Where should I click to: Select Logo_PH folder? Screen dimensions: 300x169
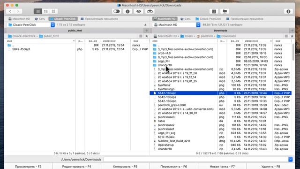click(x=220, y=61)
